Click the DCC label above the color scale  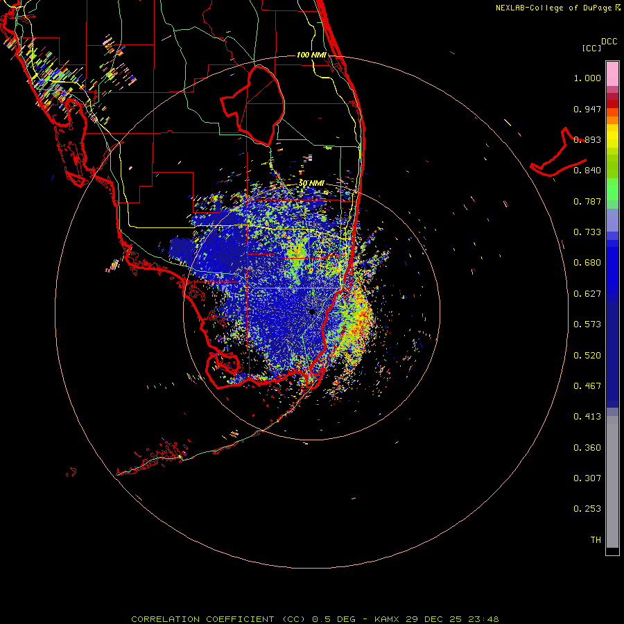point(609,42)
